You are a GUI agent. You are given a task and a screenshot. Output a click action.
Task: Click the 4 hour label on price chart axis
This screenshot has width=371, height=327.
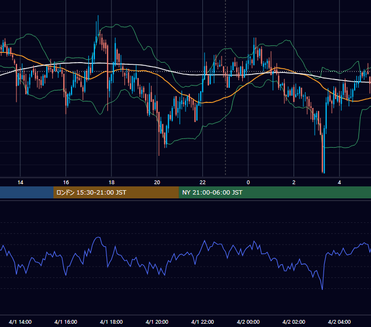click(x=339, y=183)
